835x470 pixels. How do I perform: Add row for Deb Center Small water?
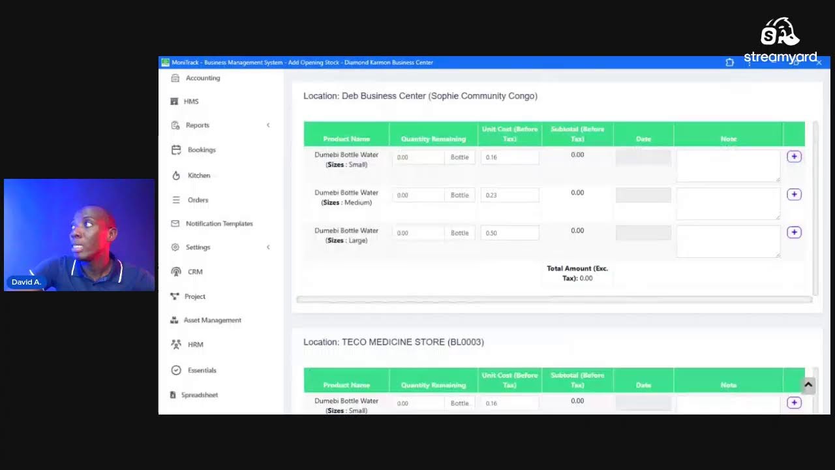pyautogui.click(x=794, y=157)
